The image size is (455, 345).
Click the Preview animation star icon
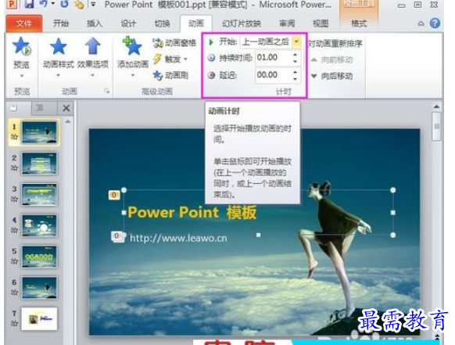(x=21, y=46)
